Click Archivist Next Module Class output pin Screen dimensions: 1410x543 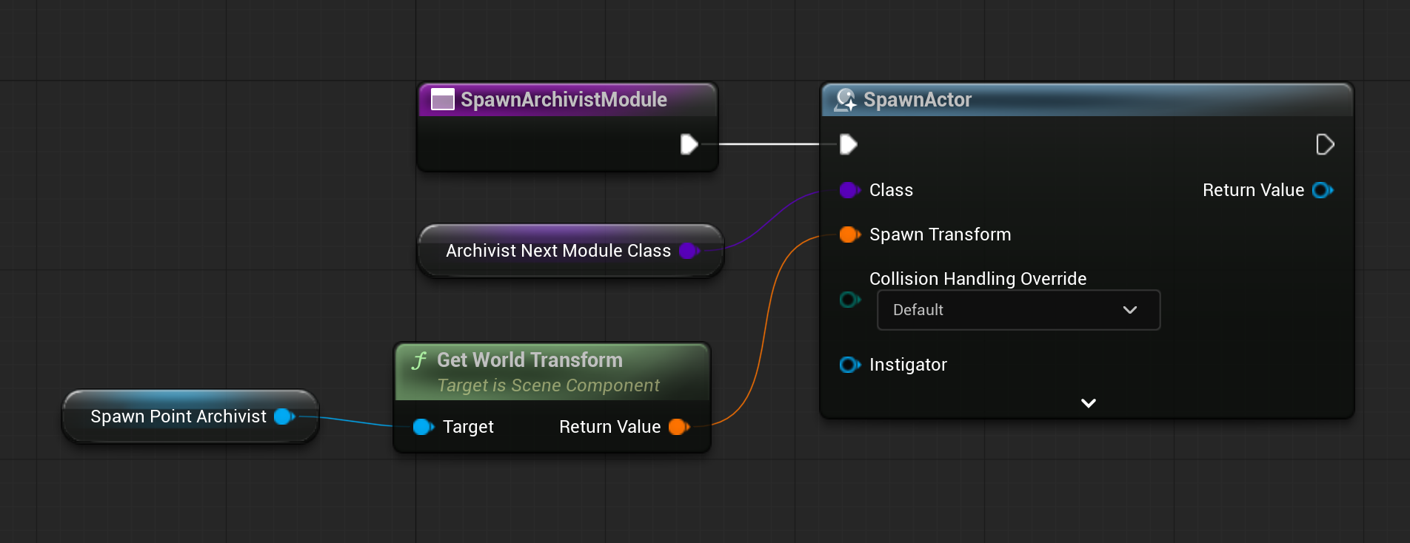point(689,251)
